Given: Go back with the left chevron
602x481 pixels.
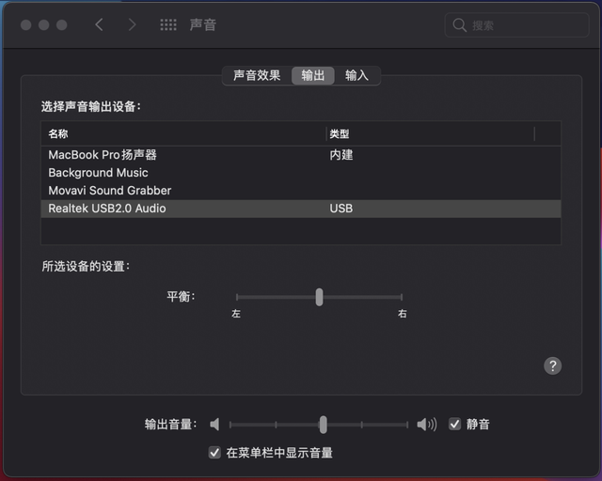Looking at the screenshot, I should pos(99,25).
